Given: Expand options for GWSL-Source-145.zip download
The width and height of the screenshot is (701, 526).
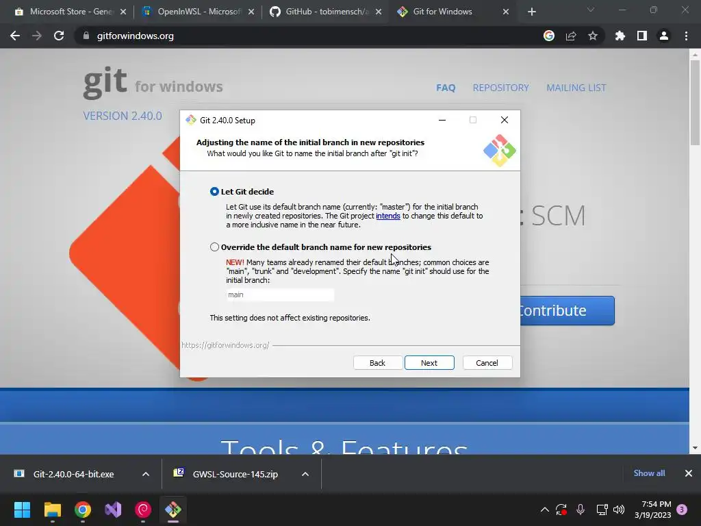Looking at the screenshot, I should [x=305, y=474].
